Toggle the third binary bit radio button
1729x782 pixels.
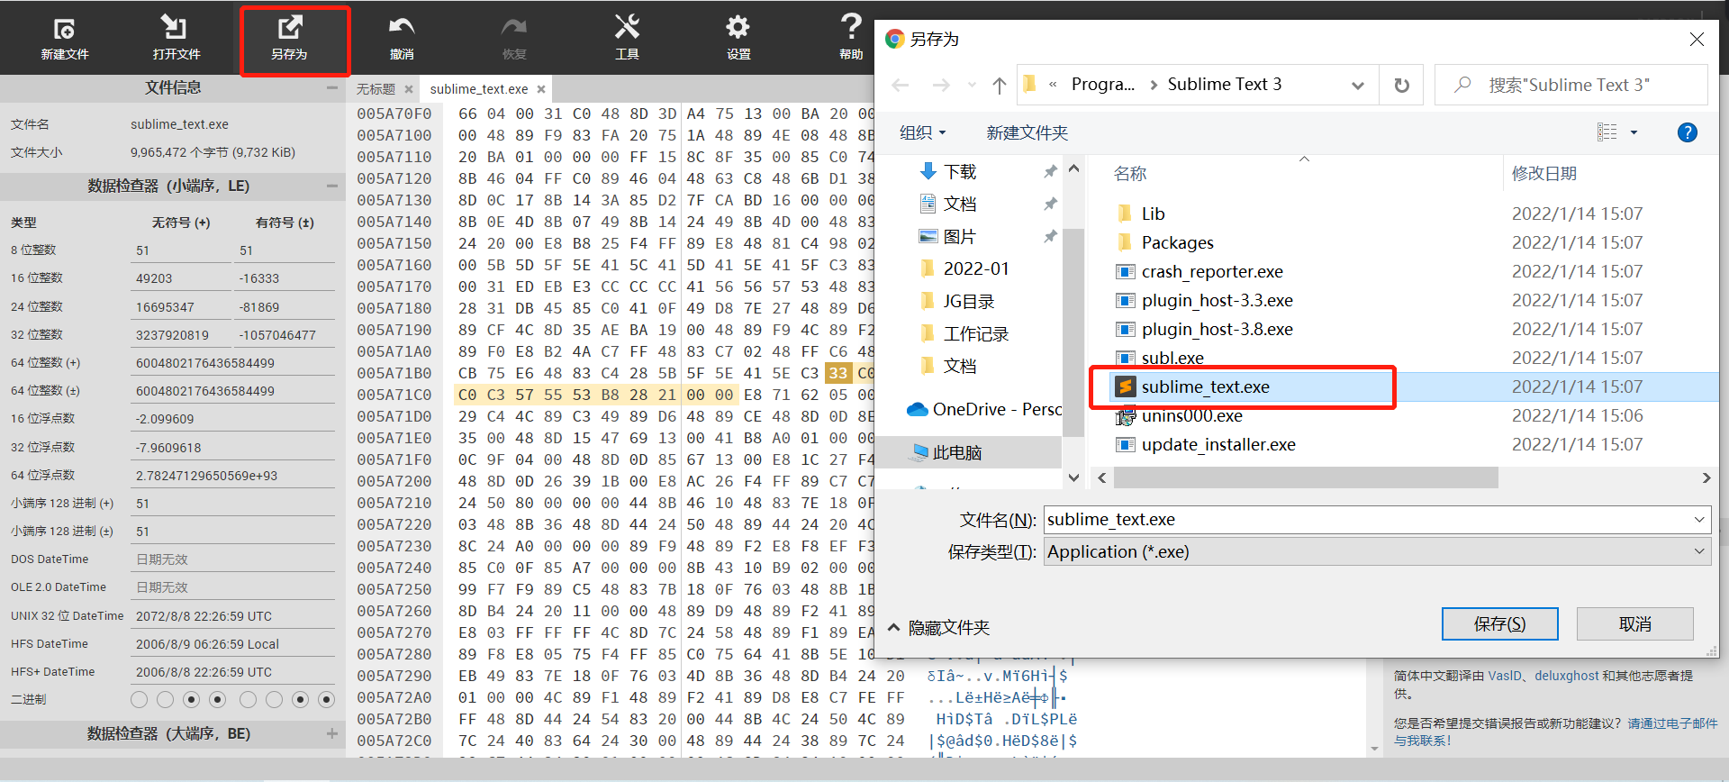(191, 699)
